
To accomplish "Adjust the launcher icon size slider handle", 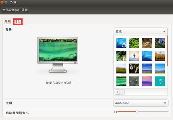I will pos(137,112).
